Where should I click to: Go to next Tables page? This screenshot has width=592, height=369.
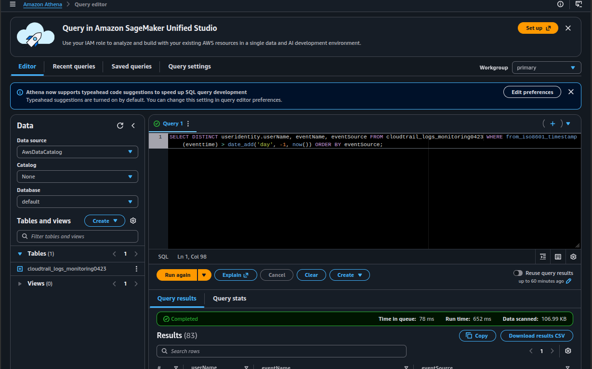pos(136,254)
